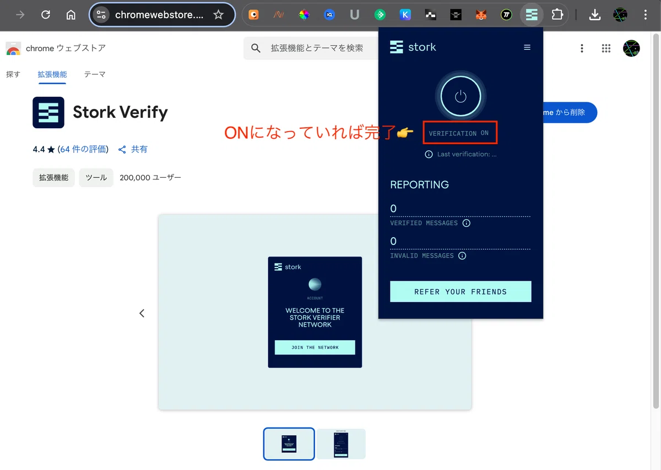
Task: Click the 共有 share link
Action: [133, 149]
